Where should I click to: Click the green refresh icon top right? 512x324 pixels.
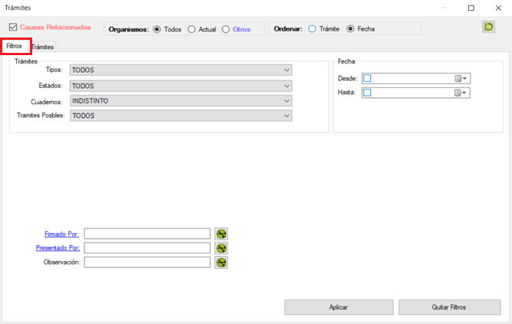pyautogui.click(x=488, y=28)
